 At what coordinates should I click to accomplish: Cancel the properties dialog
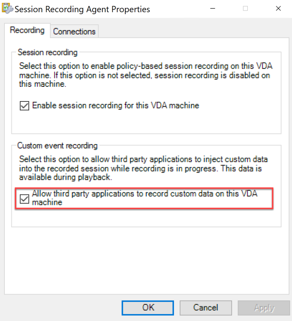205,308
